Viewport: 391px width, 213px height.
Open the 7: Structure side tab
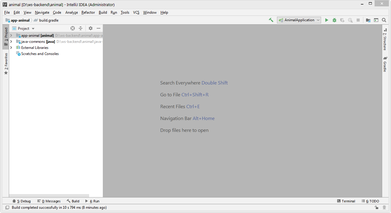[x=385, y=40]
